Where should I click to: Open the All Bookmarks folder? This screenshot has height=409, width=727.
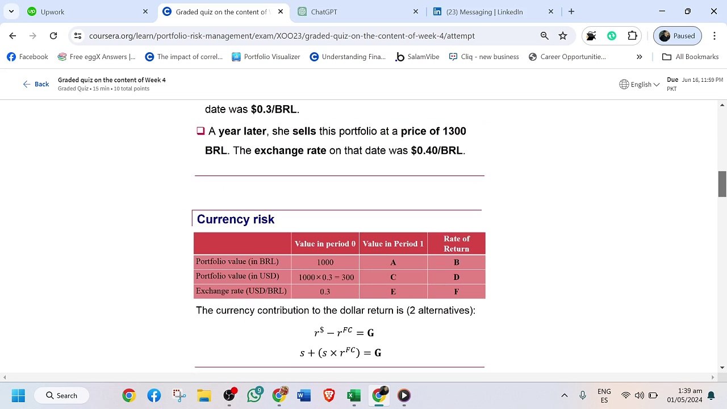coord(691,57)
